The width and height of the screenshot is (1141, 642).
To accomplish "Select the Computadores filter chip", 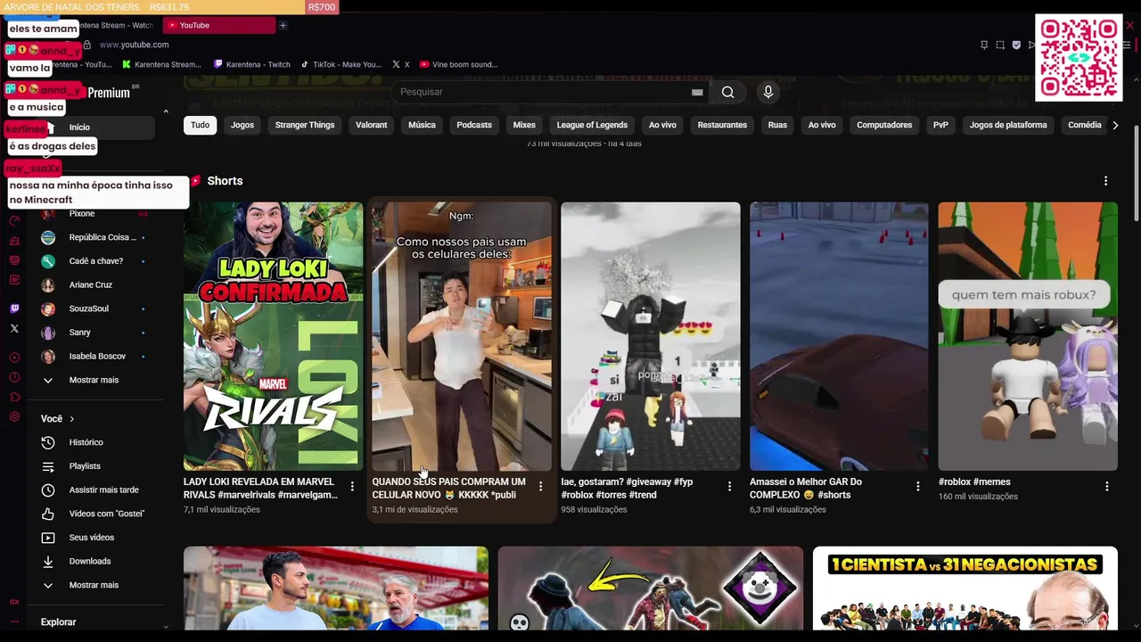I will (x=884, y=125).
